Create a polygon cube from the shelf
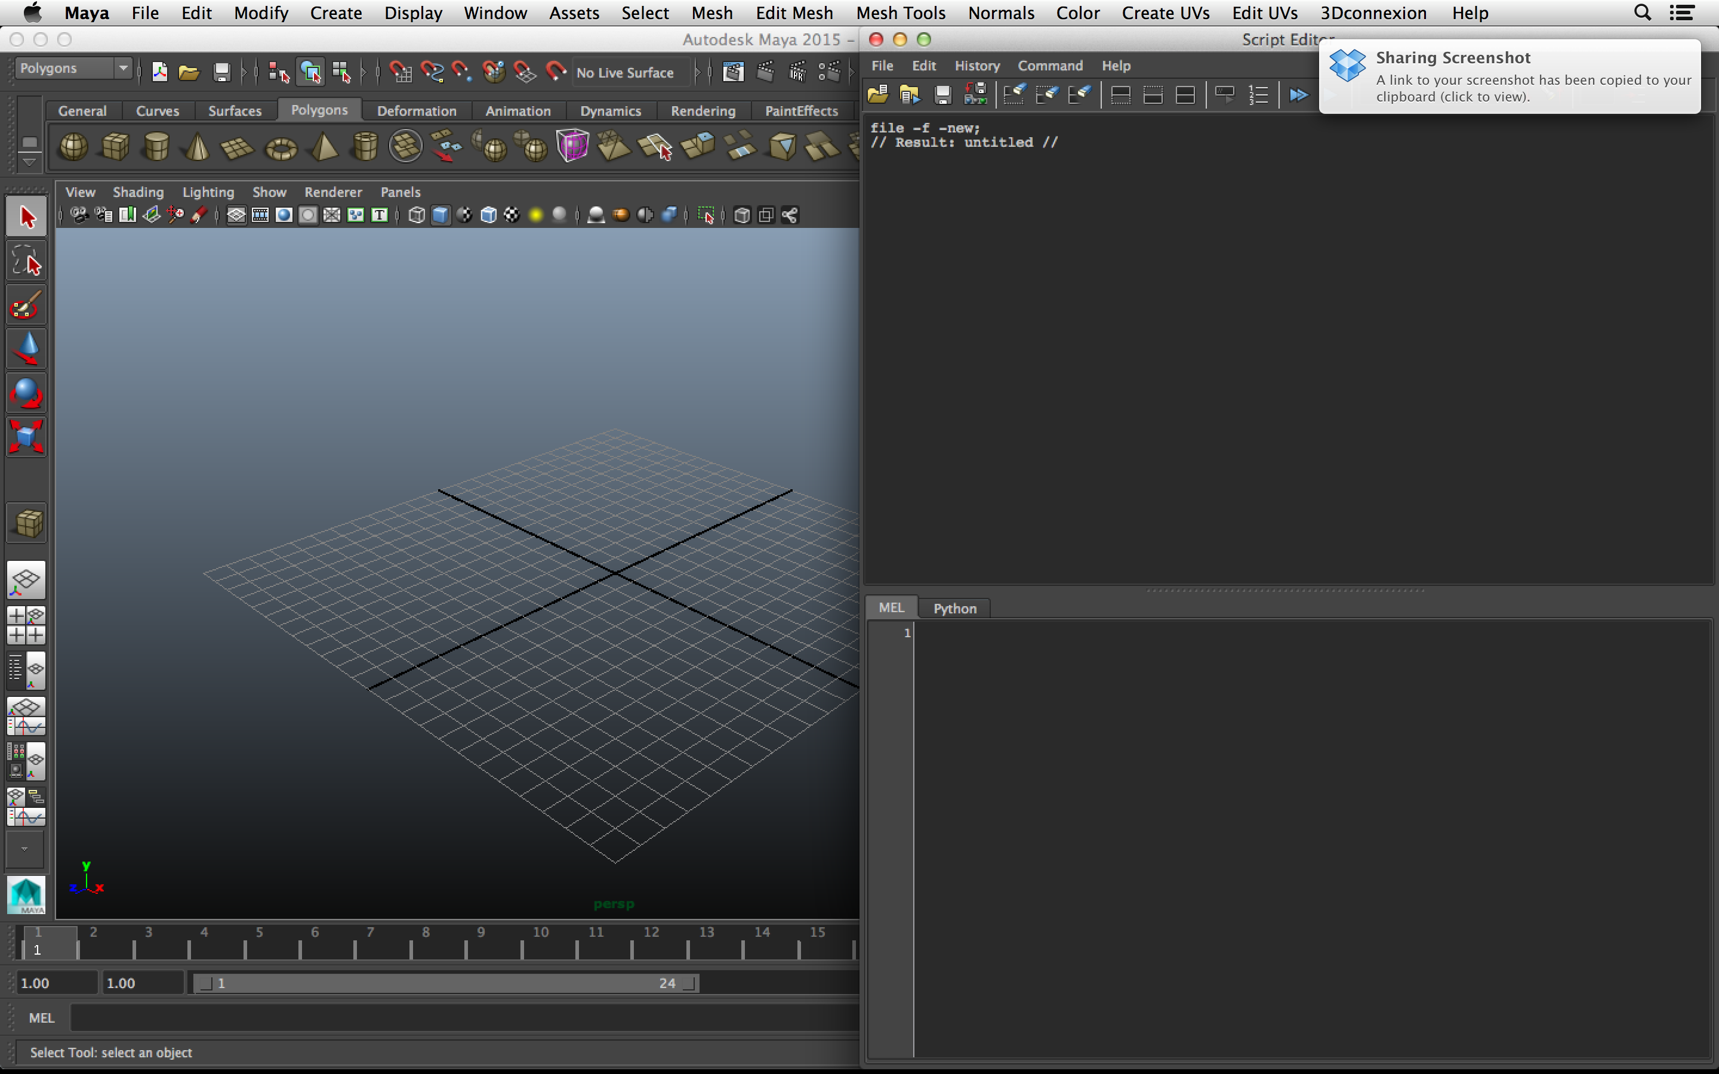The image size is (1719, 1074). 115,147
